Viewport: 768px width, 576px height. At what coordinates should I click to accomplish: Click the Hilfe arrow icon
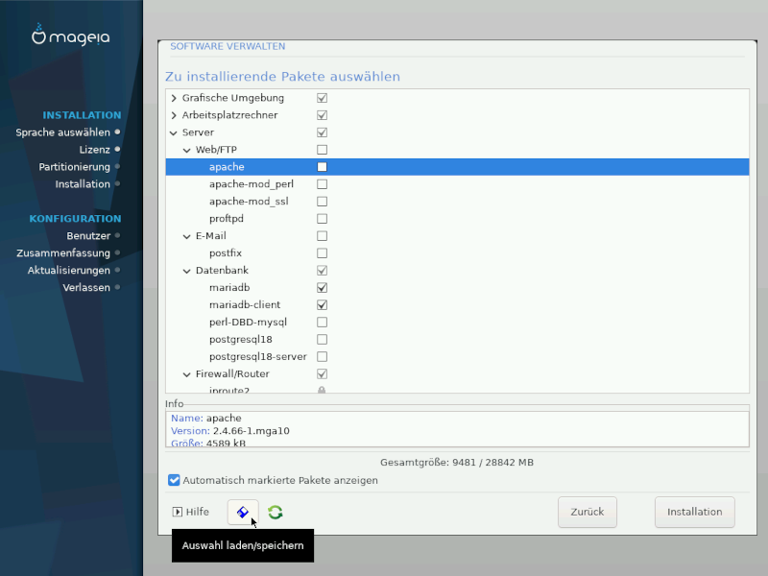pyautogui.click(x=178, y=513)
